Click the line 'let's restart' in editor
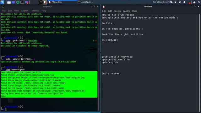Viewport: 201px width, 113px height. pyautogui.click(x=111, y=73)
